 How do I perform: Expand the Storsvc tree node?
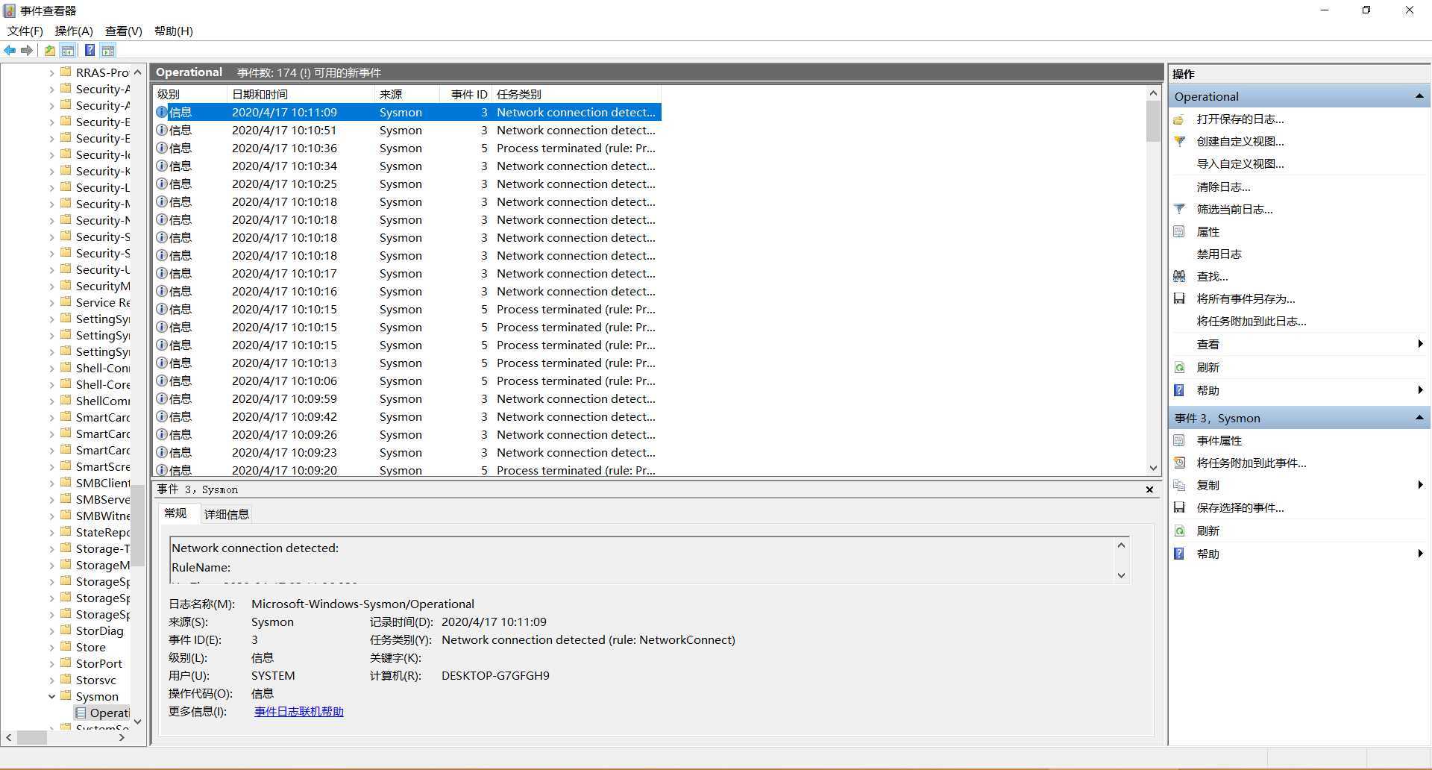click(51, 680)
